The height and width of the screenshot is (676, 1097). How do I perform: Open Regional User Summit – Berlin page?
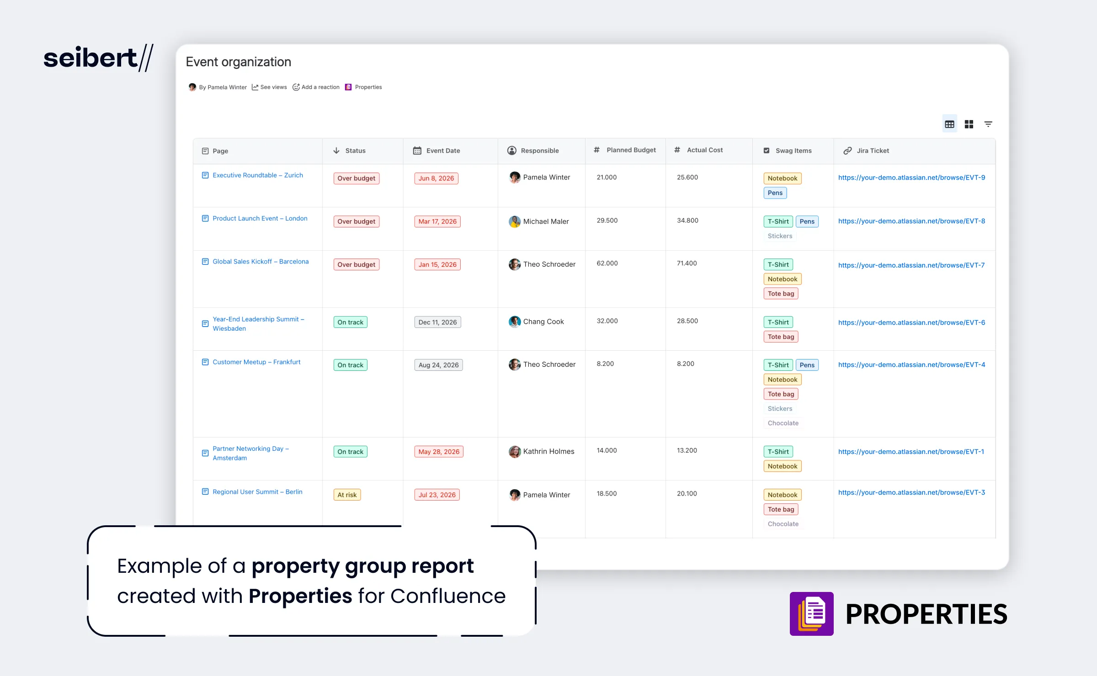257,492
